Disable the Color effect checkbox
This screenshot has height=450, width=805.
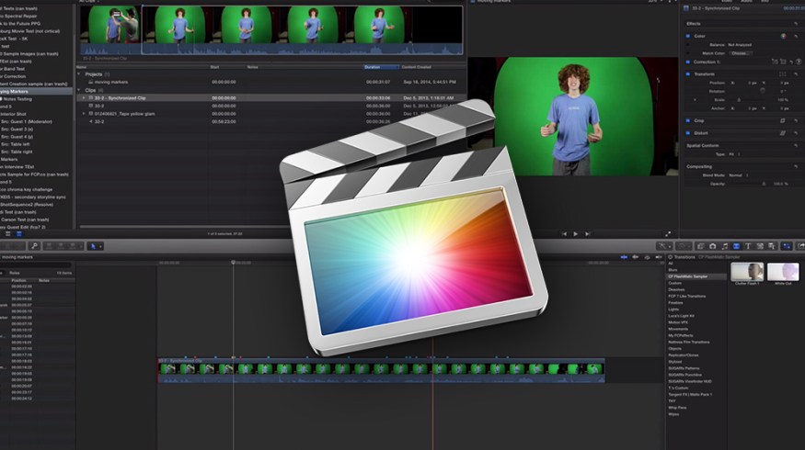point(688,36)
